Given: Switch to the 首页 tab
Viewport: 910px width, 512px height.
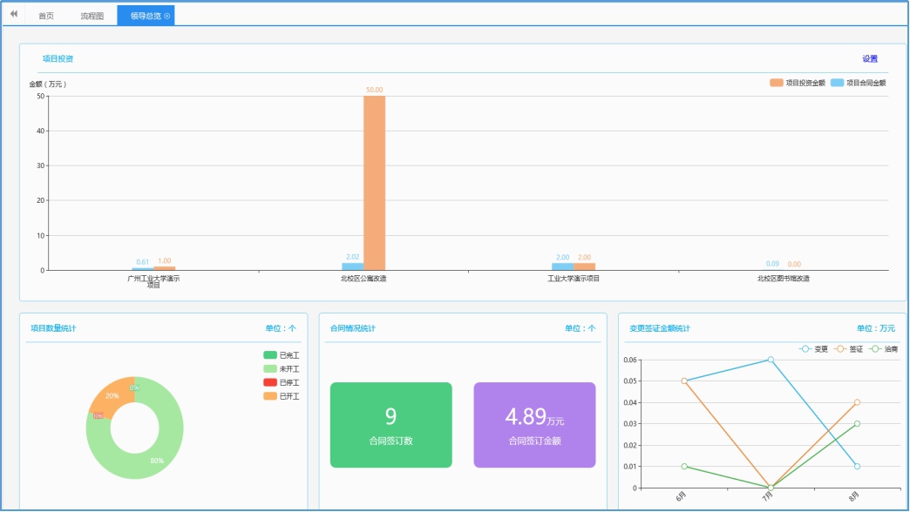Looking at the screenshot, I should pyautogui.click(x=46, y=16).
